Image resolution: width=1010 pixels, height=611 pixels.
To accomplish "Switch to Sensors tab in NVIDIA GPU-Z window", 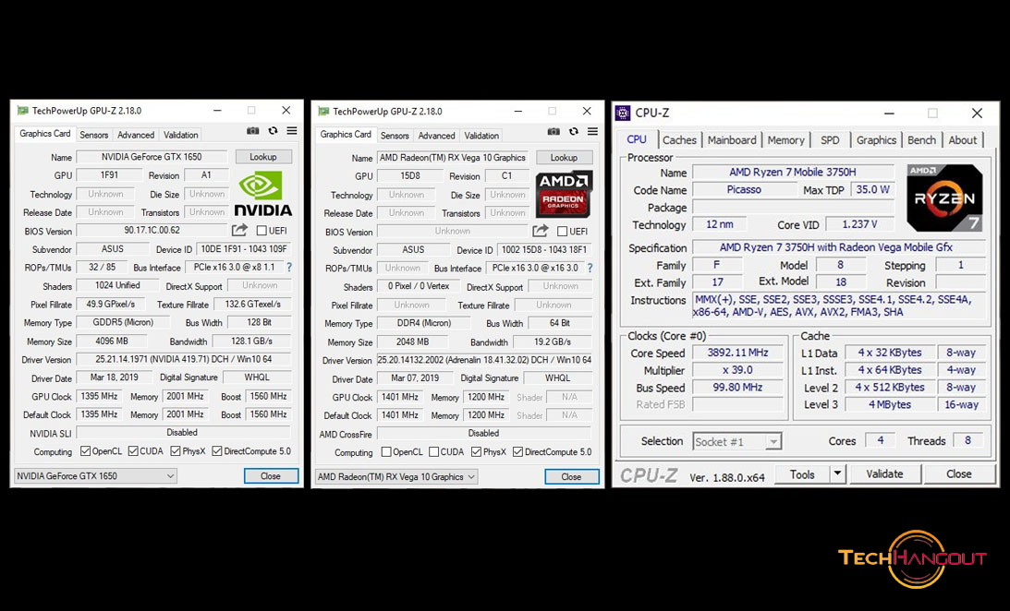I will pyautogui.click(x=94, y=135).
